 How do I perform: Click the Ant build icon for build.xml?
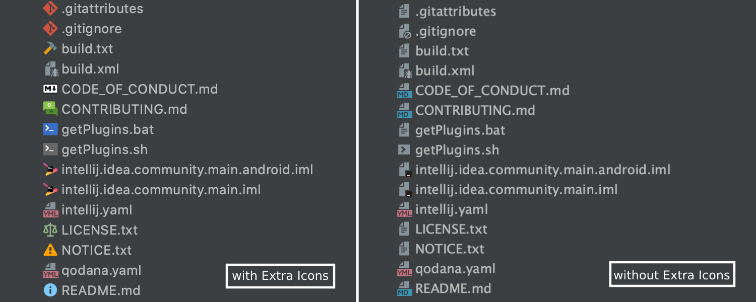tap(50, 68)
